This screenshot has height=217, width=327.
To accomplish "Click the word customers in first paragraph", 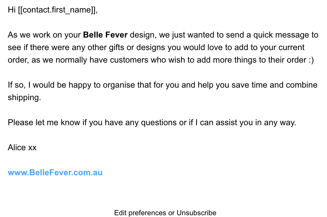I will (129, 60).
